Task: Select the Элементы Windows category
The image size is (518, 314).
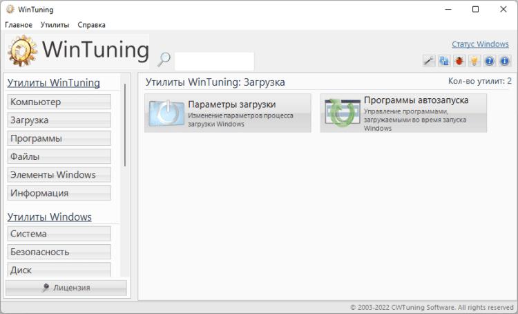Action: (x=59, y=175)
